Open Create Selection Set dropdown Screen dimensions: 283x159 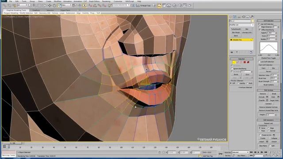[121, 5]
